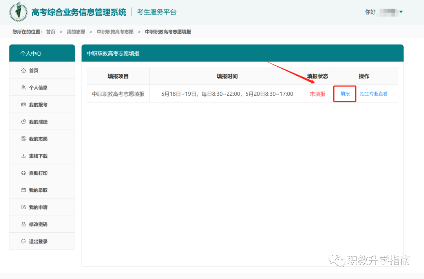Click the download icon beside 表格下载
The width and height of the screenshot is (424, 279).
[x=24, y=156]
